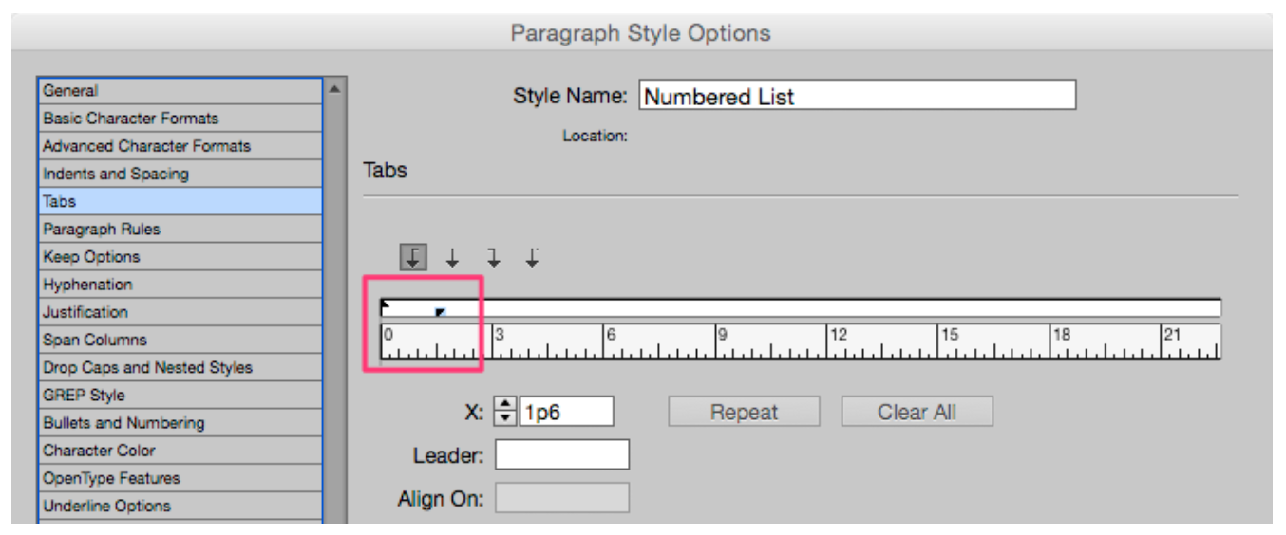Select the left-justified tab icon
Screen dimensions: 1286x535
click(x=413, y=257)
